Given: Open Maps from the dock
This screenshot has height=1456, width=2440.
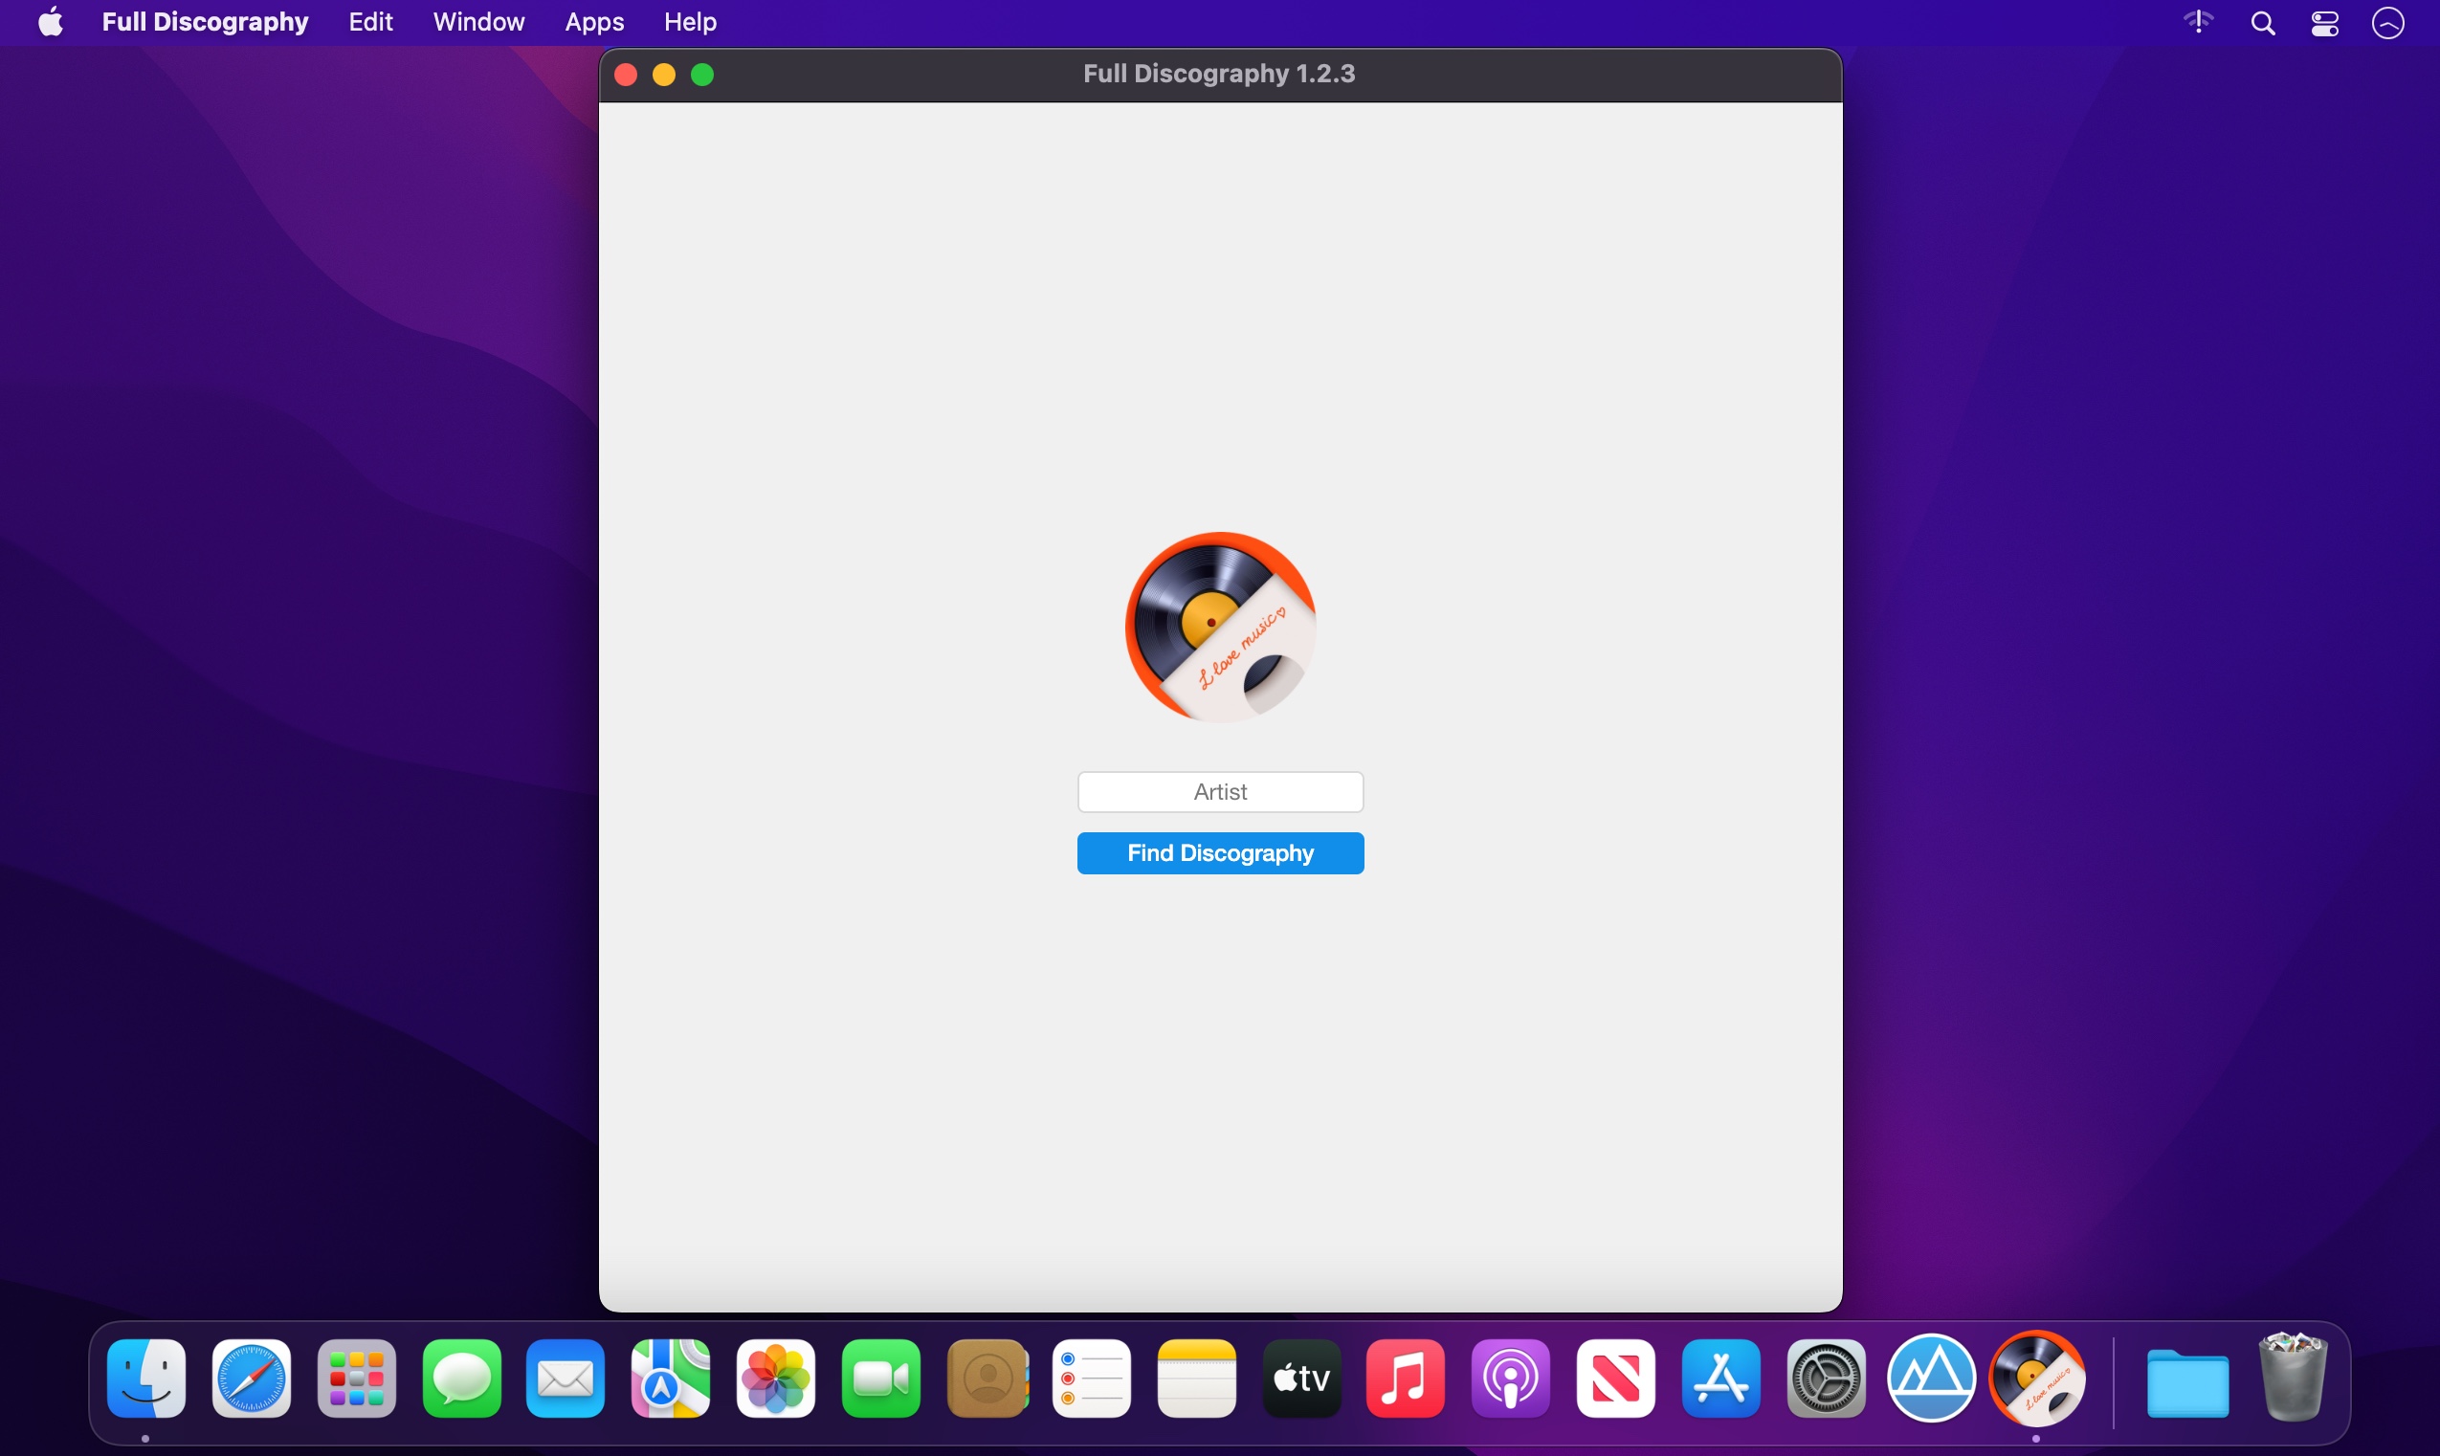Looking at the screenshot, I should (671, 1379).
